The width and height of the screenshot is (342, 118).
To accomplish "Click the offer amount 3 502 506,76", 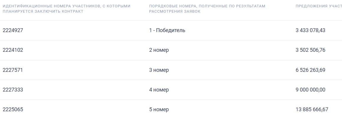I will pos(310,50).
